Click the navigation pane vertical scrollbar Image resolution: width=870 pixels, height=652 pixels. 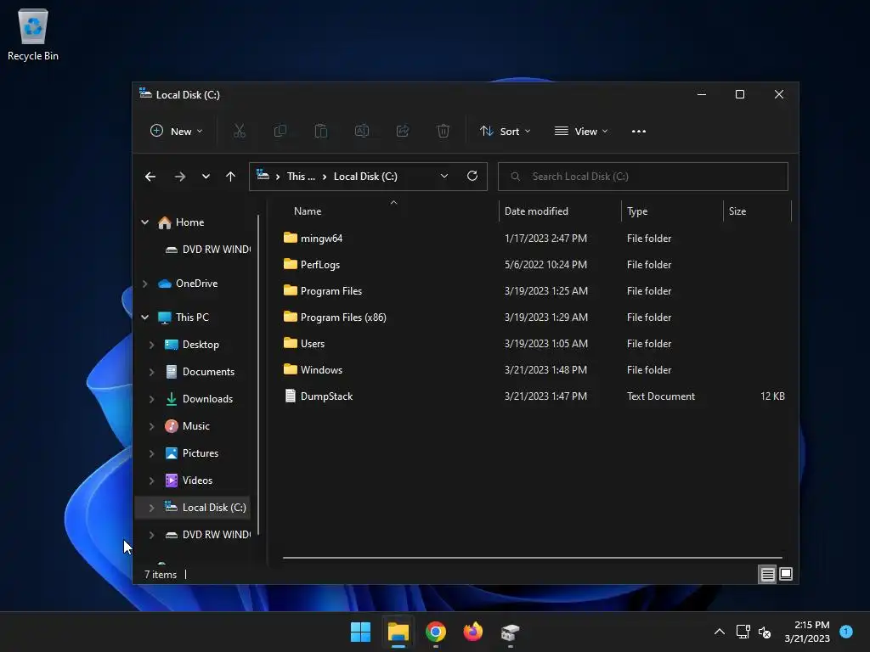click(x=258, y=374)
